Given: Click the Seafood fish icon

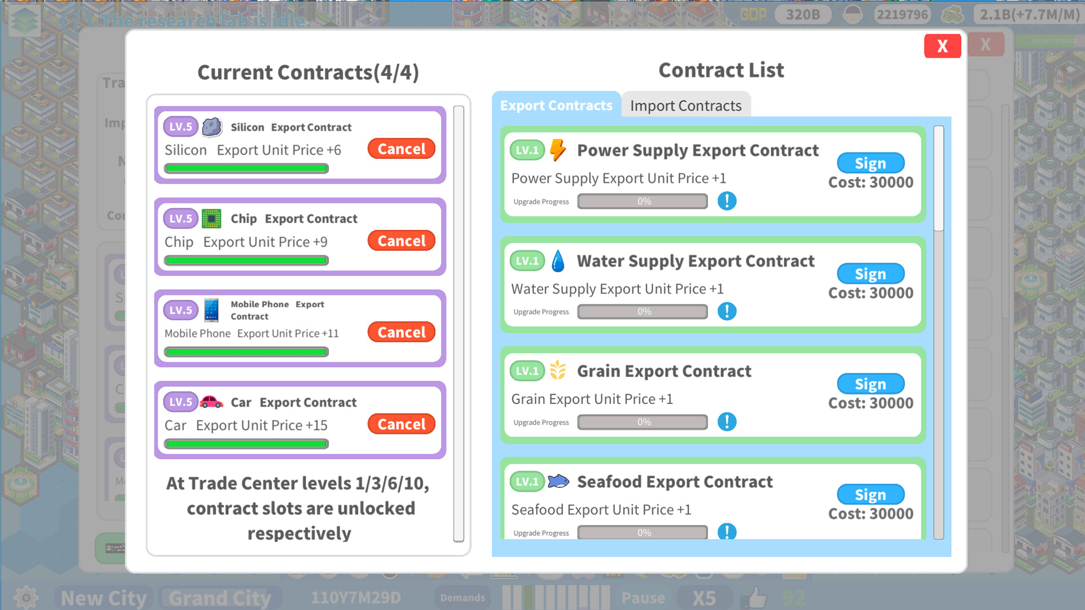Looking at the screenshot, I should (558, 481).
